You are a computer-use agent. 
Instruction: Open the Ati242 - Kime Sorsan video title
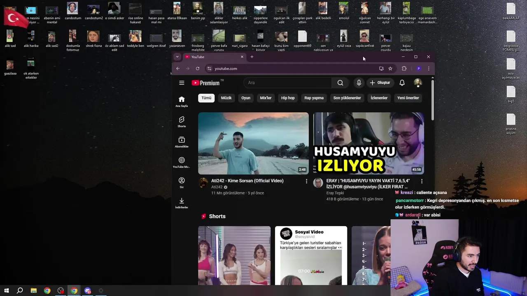[247, 181]
